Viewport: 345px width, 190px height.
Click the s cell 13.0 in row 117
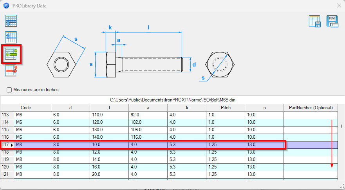pyautogui.click(x=264, y=145)
